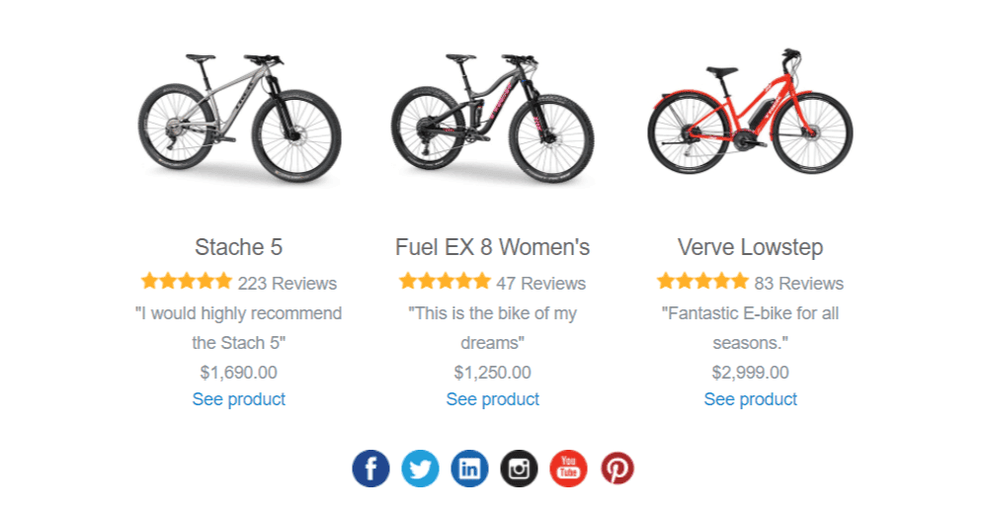
Task: Click the Verve Lowstep star rating
Action: (x=702, y=282)
